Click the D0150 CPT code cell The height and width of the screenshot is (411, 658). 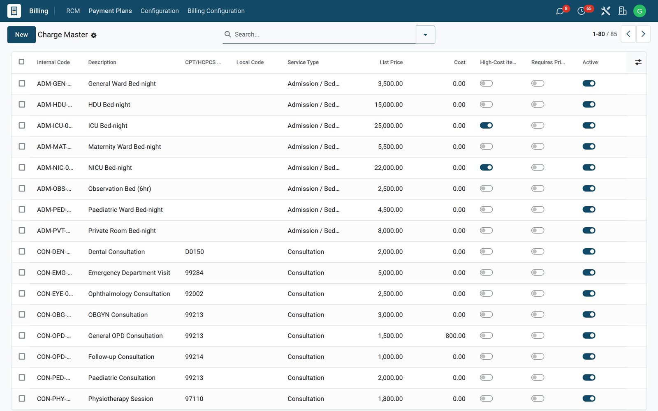pos(195,252)
